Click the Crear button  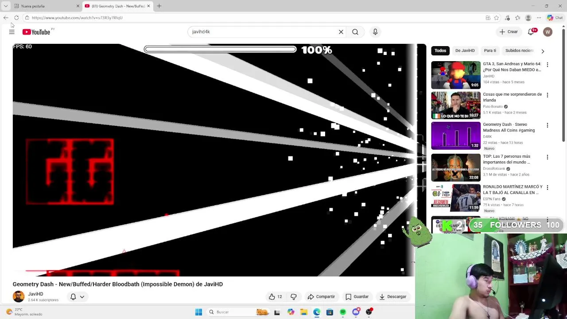508,32
